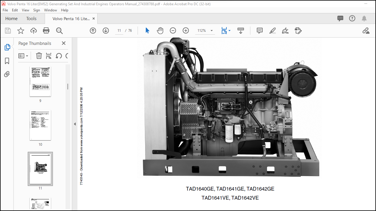Toggle the scrolling read mode icon
This screenshot has width=376, height=211.
[241, 31]
